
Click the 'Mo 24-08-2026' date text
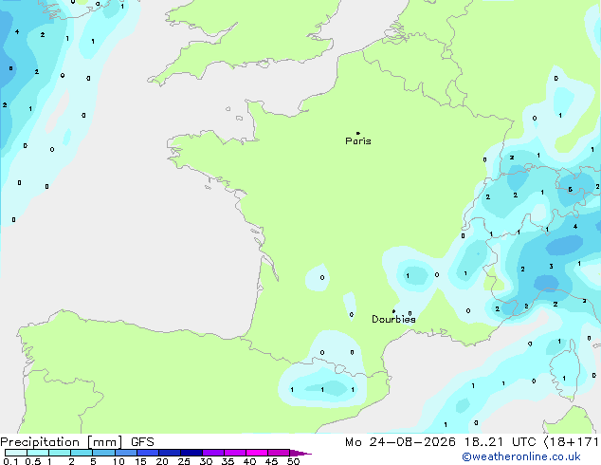tap(400, 442)
